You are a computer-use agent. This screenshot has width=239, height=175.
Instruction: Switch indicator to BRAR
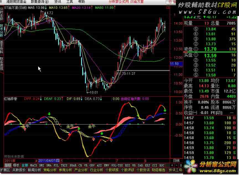point(73,165)
